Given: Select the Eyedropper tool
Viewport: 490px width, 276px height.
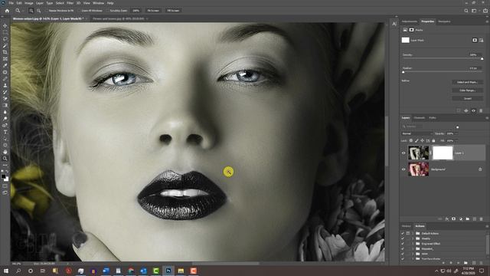Looking at the screenshot, I should click(5, 65).
